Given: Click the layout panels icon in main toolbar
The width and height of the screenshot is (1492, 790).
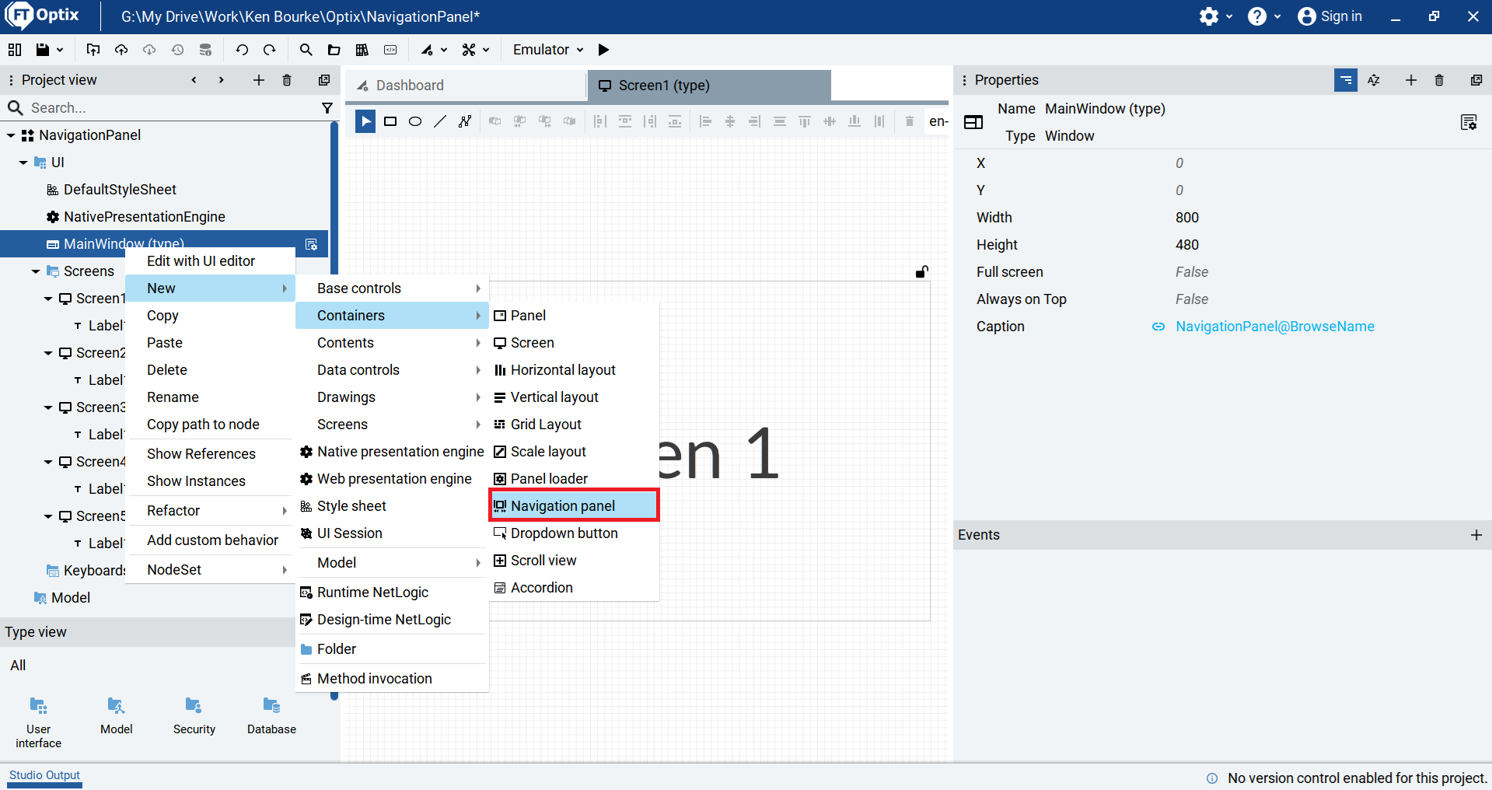Looking at the screenshot, I should tap(14, 50).
